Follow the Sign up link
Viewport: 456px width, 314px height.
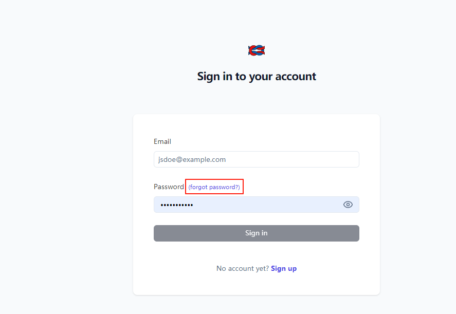pos(284,268)
